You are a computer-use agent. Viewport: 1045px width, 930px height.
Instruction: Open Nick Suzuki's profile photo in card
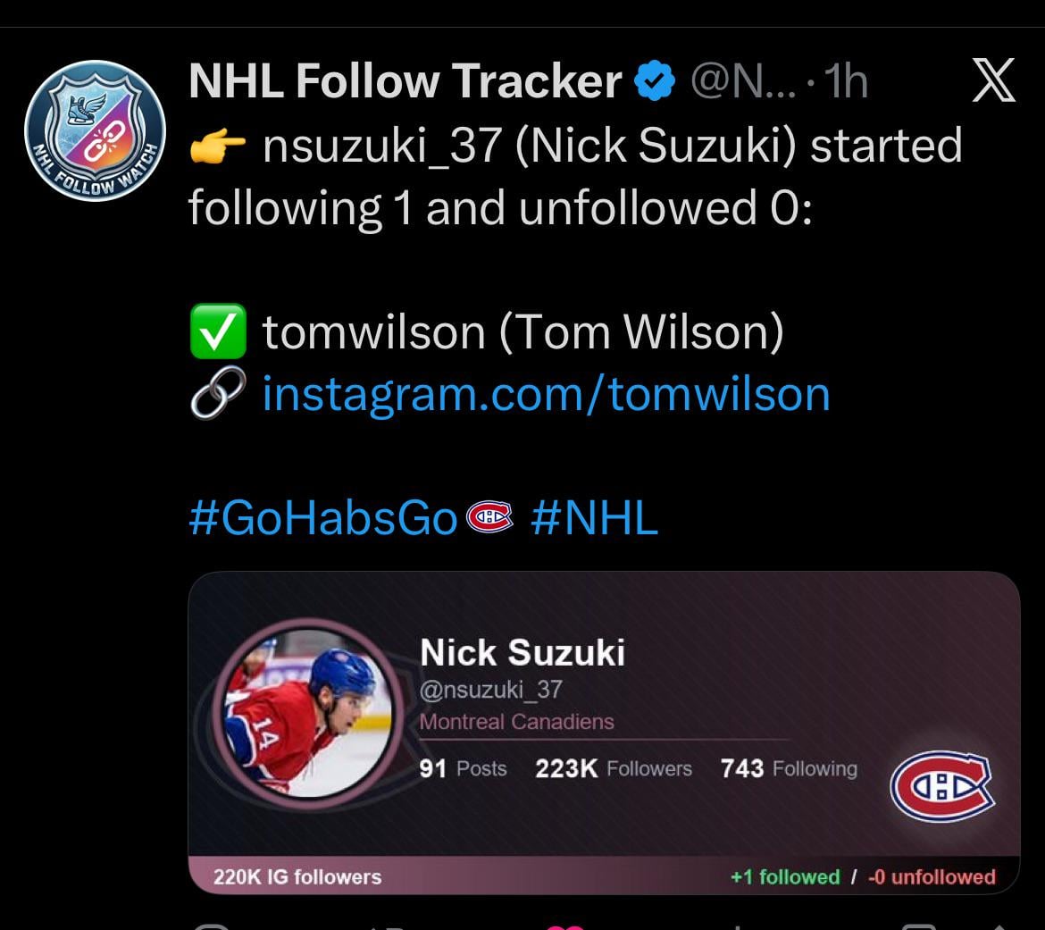(306, 710)
